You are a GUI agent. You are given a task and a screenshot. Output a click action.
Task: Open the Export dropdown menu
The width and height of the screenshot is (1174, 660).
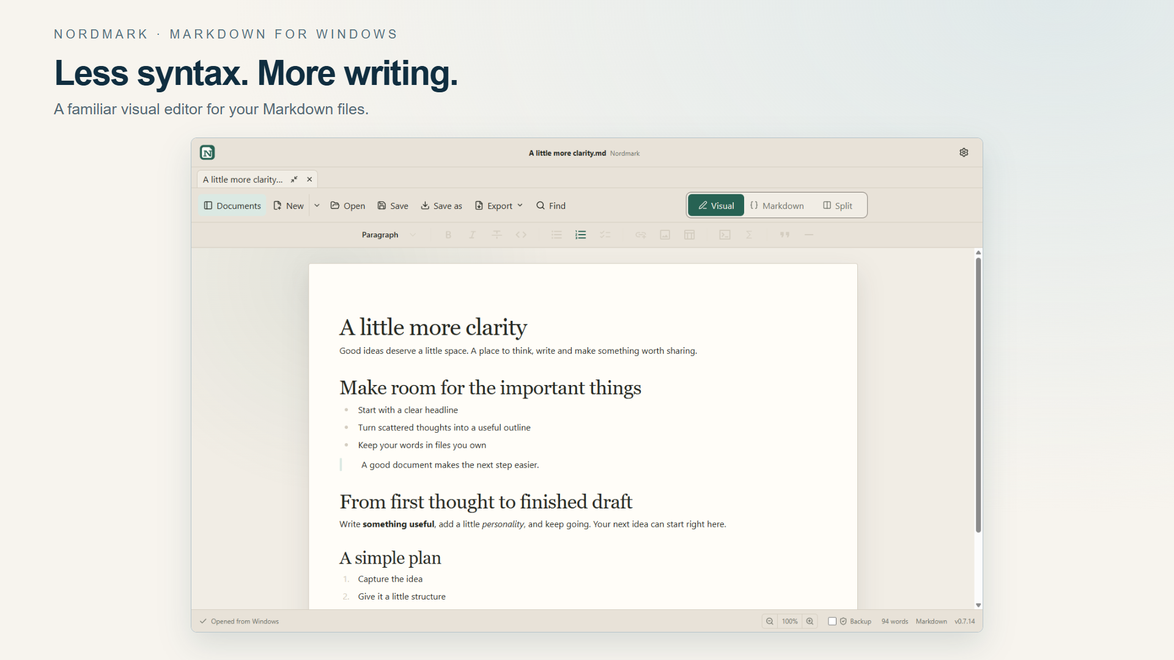click(x=499, y=206)
